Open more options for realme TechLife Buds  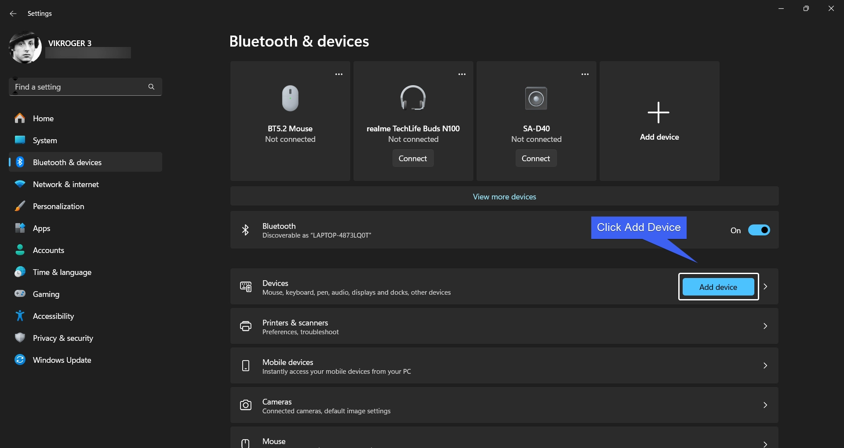pos(462,74)
